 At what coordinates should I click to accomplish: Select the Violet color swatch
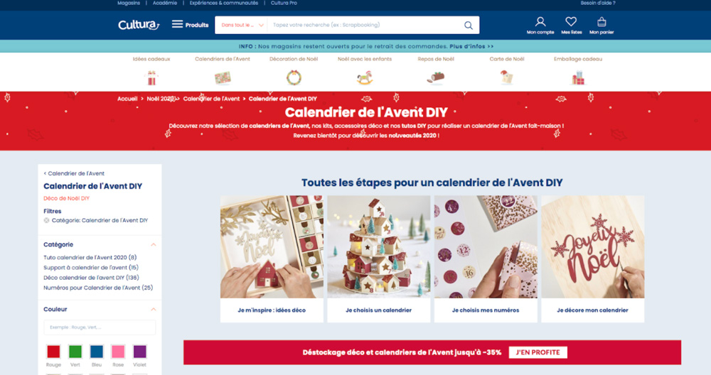139,352
